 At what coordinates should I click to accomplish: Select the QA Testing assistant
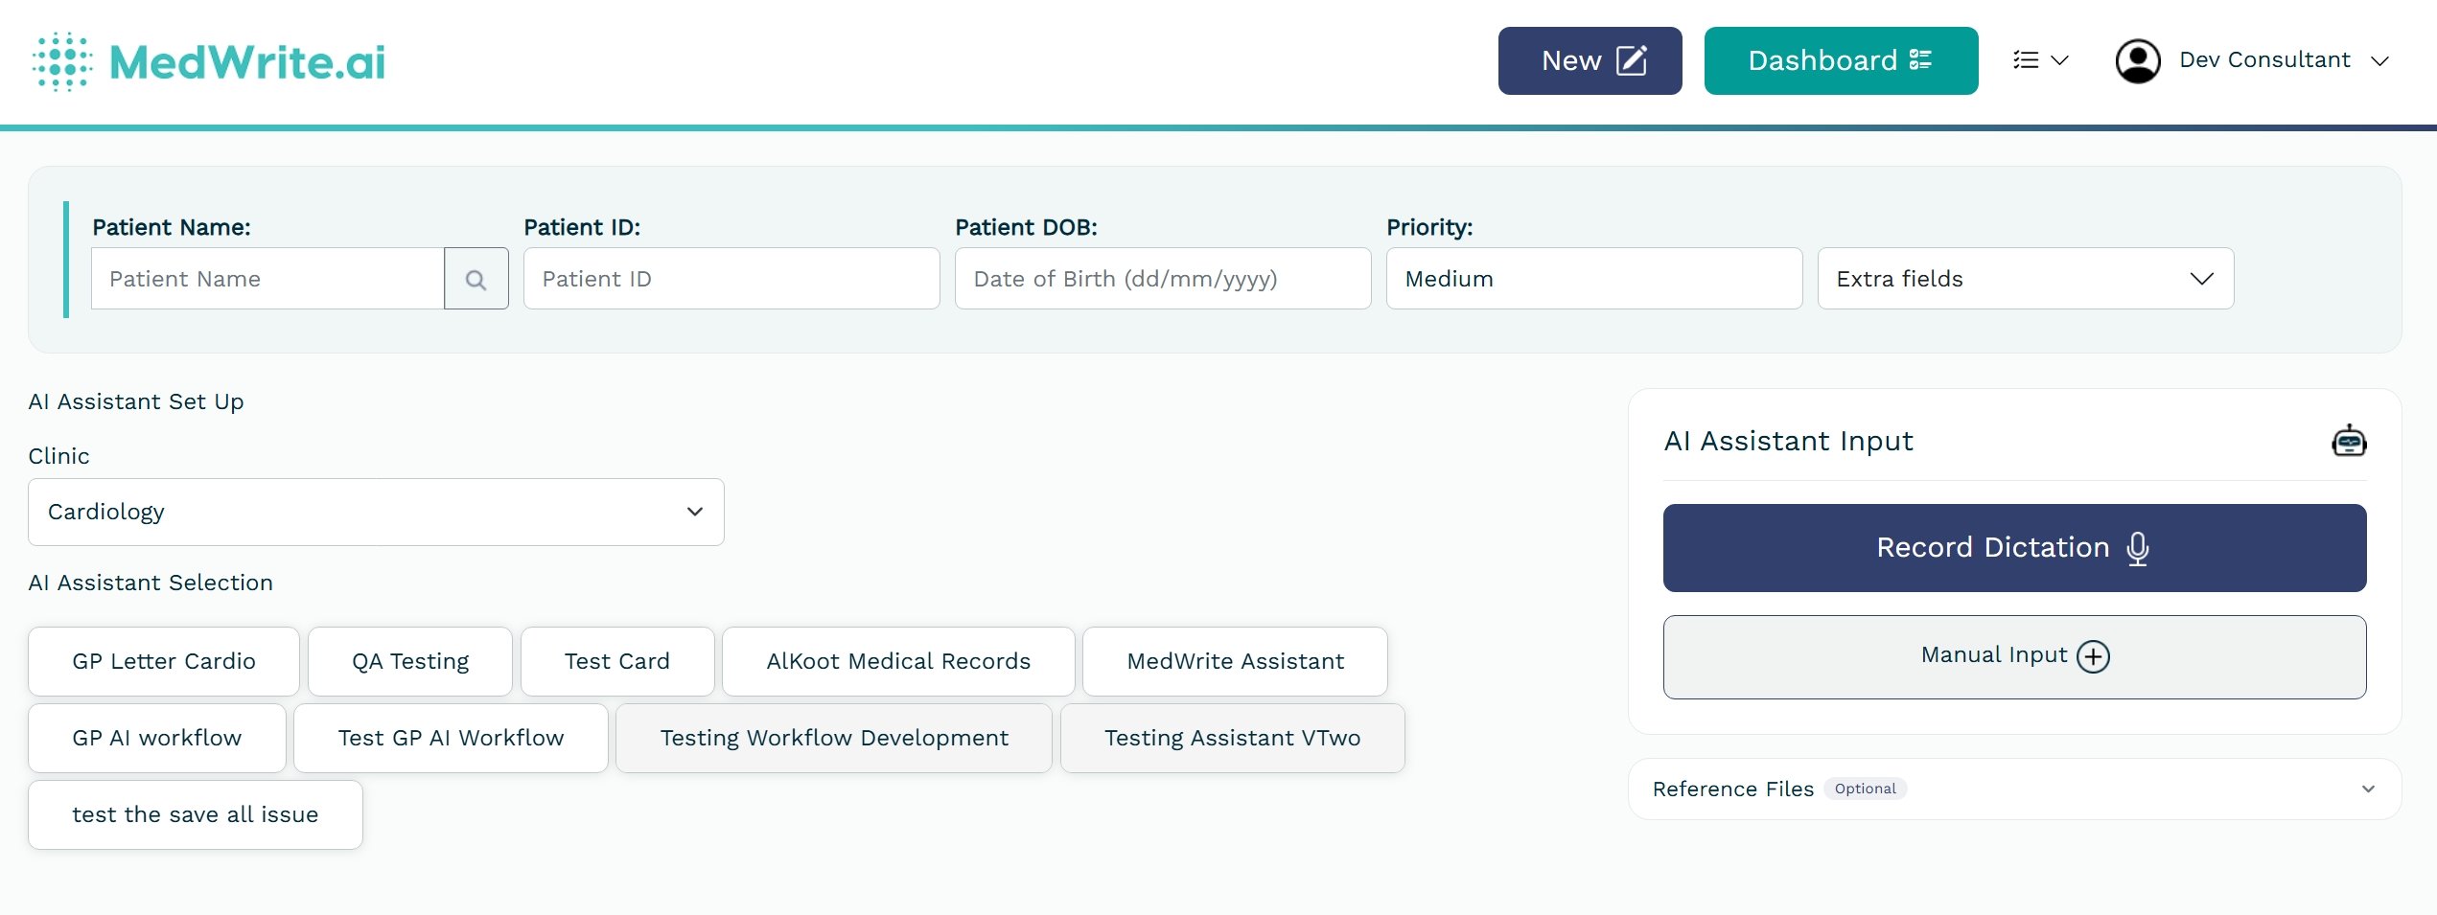point(410,661)
